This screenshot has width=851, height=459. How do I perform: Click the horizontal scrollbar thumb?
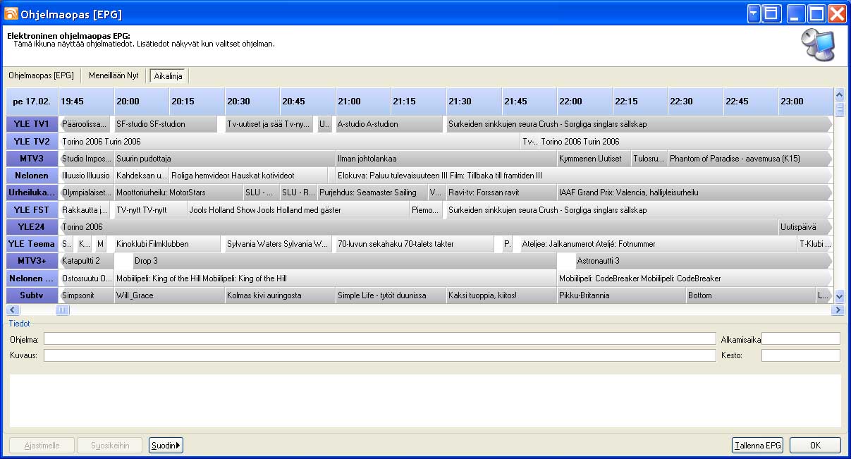pyautogui.click(x=63, y=310)
